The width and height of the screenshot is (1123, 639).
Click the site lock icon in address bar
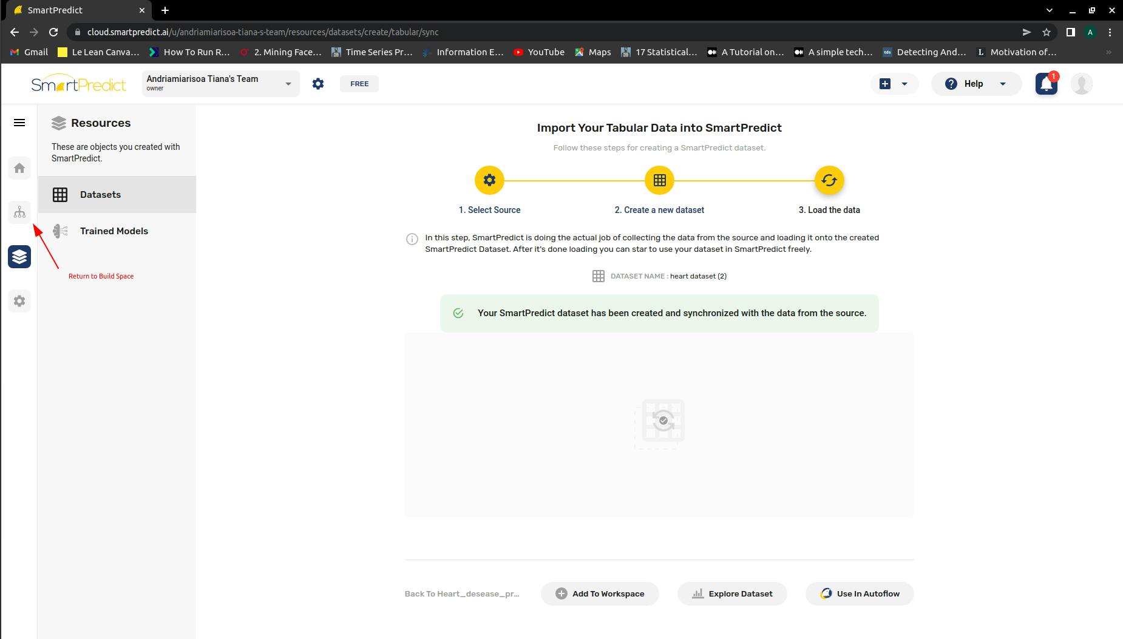[x=76, y=32]
